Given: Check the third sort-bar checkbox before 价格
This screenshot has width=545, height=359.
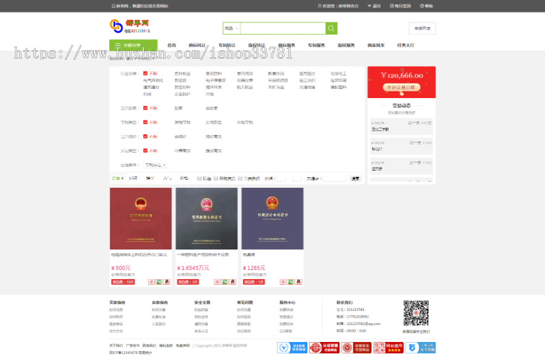Looking at the screenshot, I should coord(240,178).
